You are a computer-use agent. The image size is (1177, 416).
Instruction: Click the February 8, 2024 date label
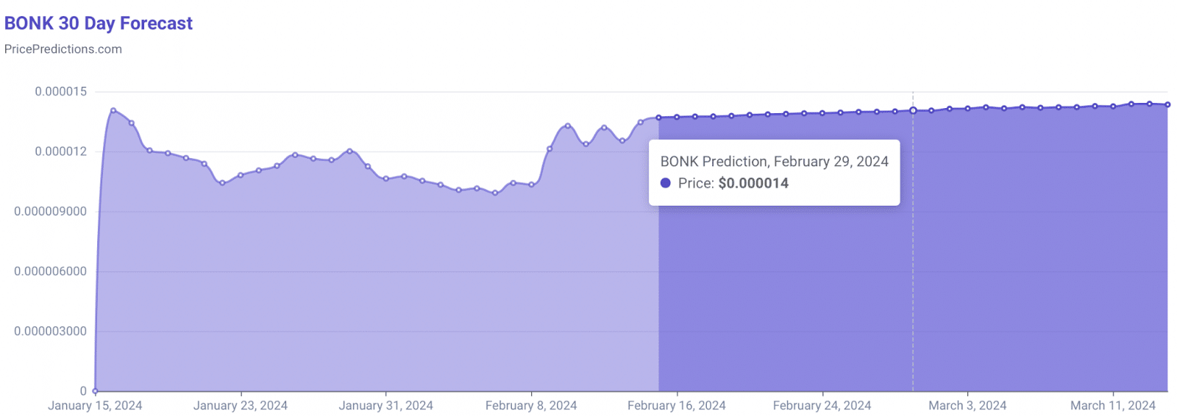point(531,406)
